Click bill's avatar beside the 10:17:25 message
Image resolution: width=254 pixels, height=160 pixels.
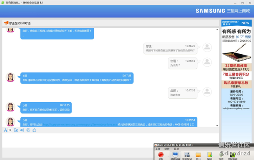pyautogui.click(x=11, y=77)
